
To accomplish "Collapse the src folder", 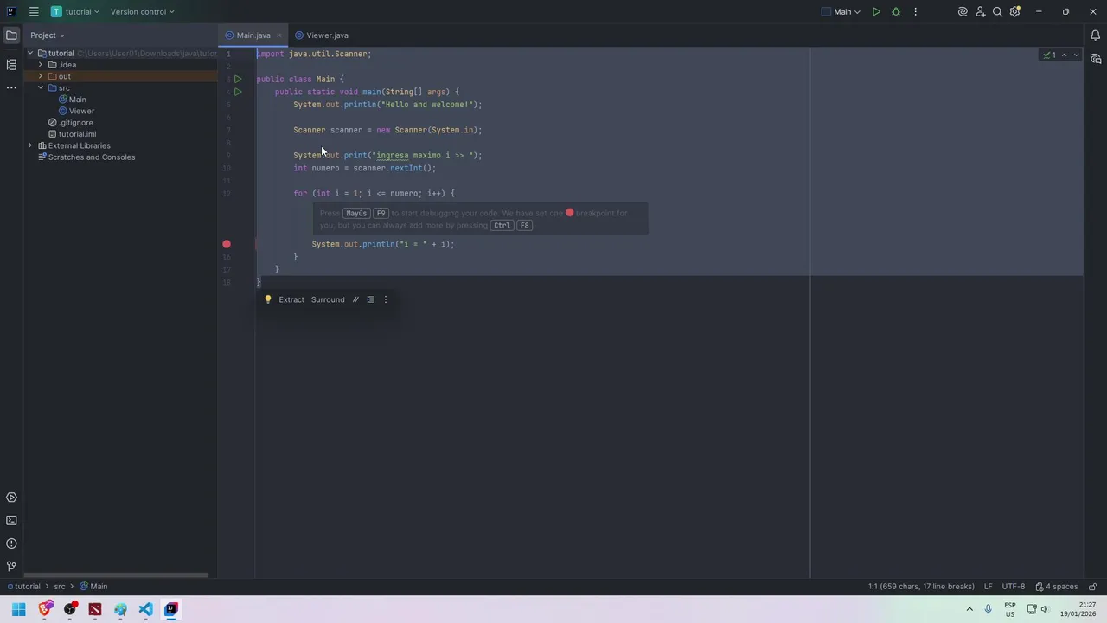I will point(41,87).
